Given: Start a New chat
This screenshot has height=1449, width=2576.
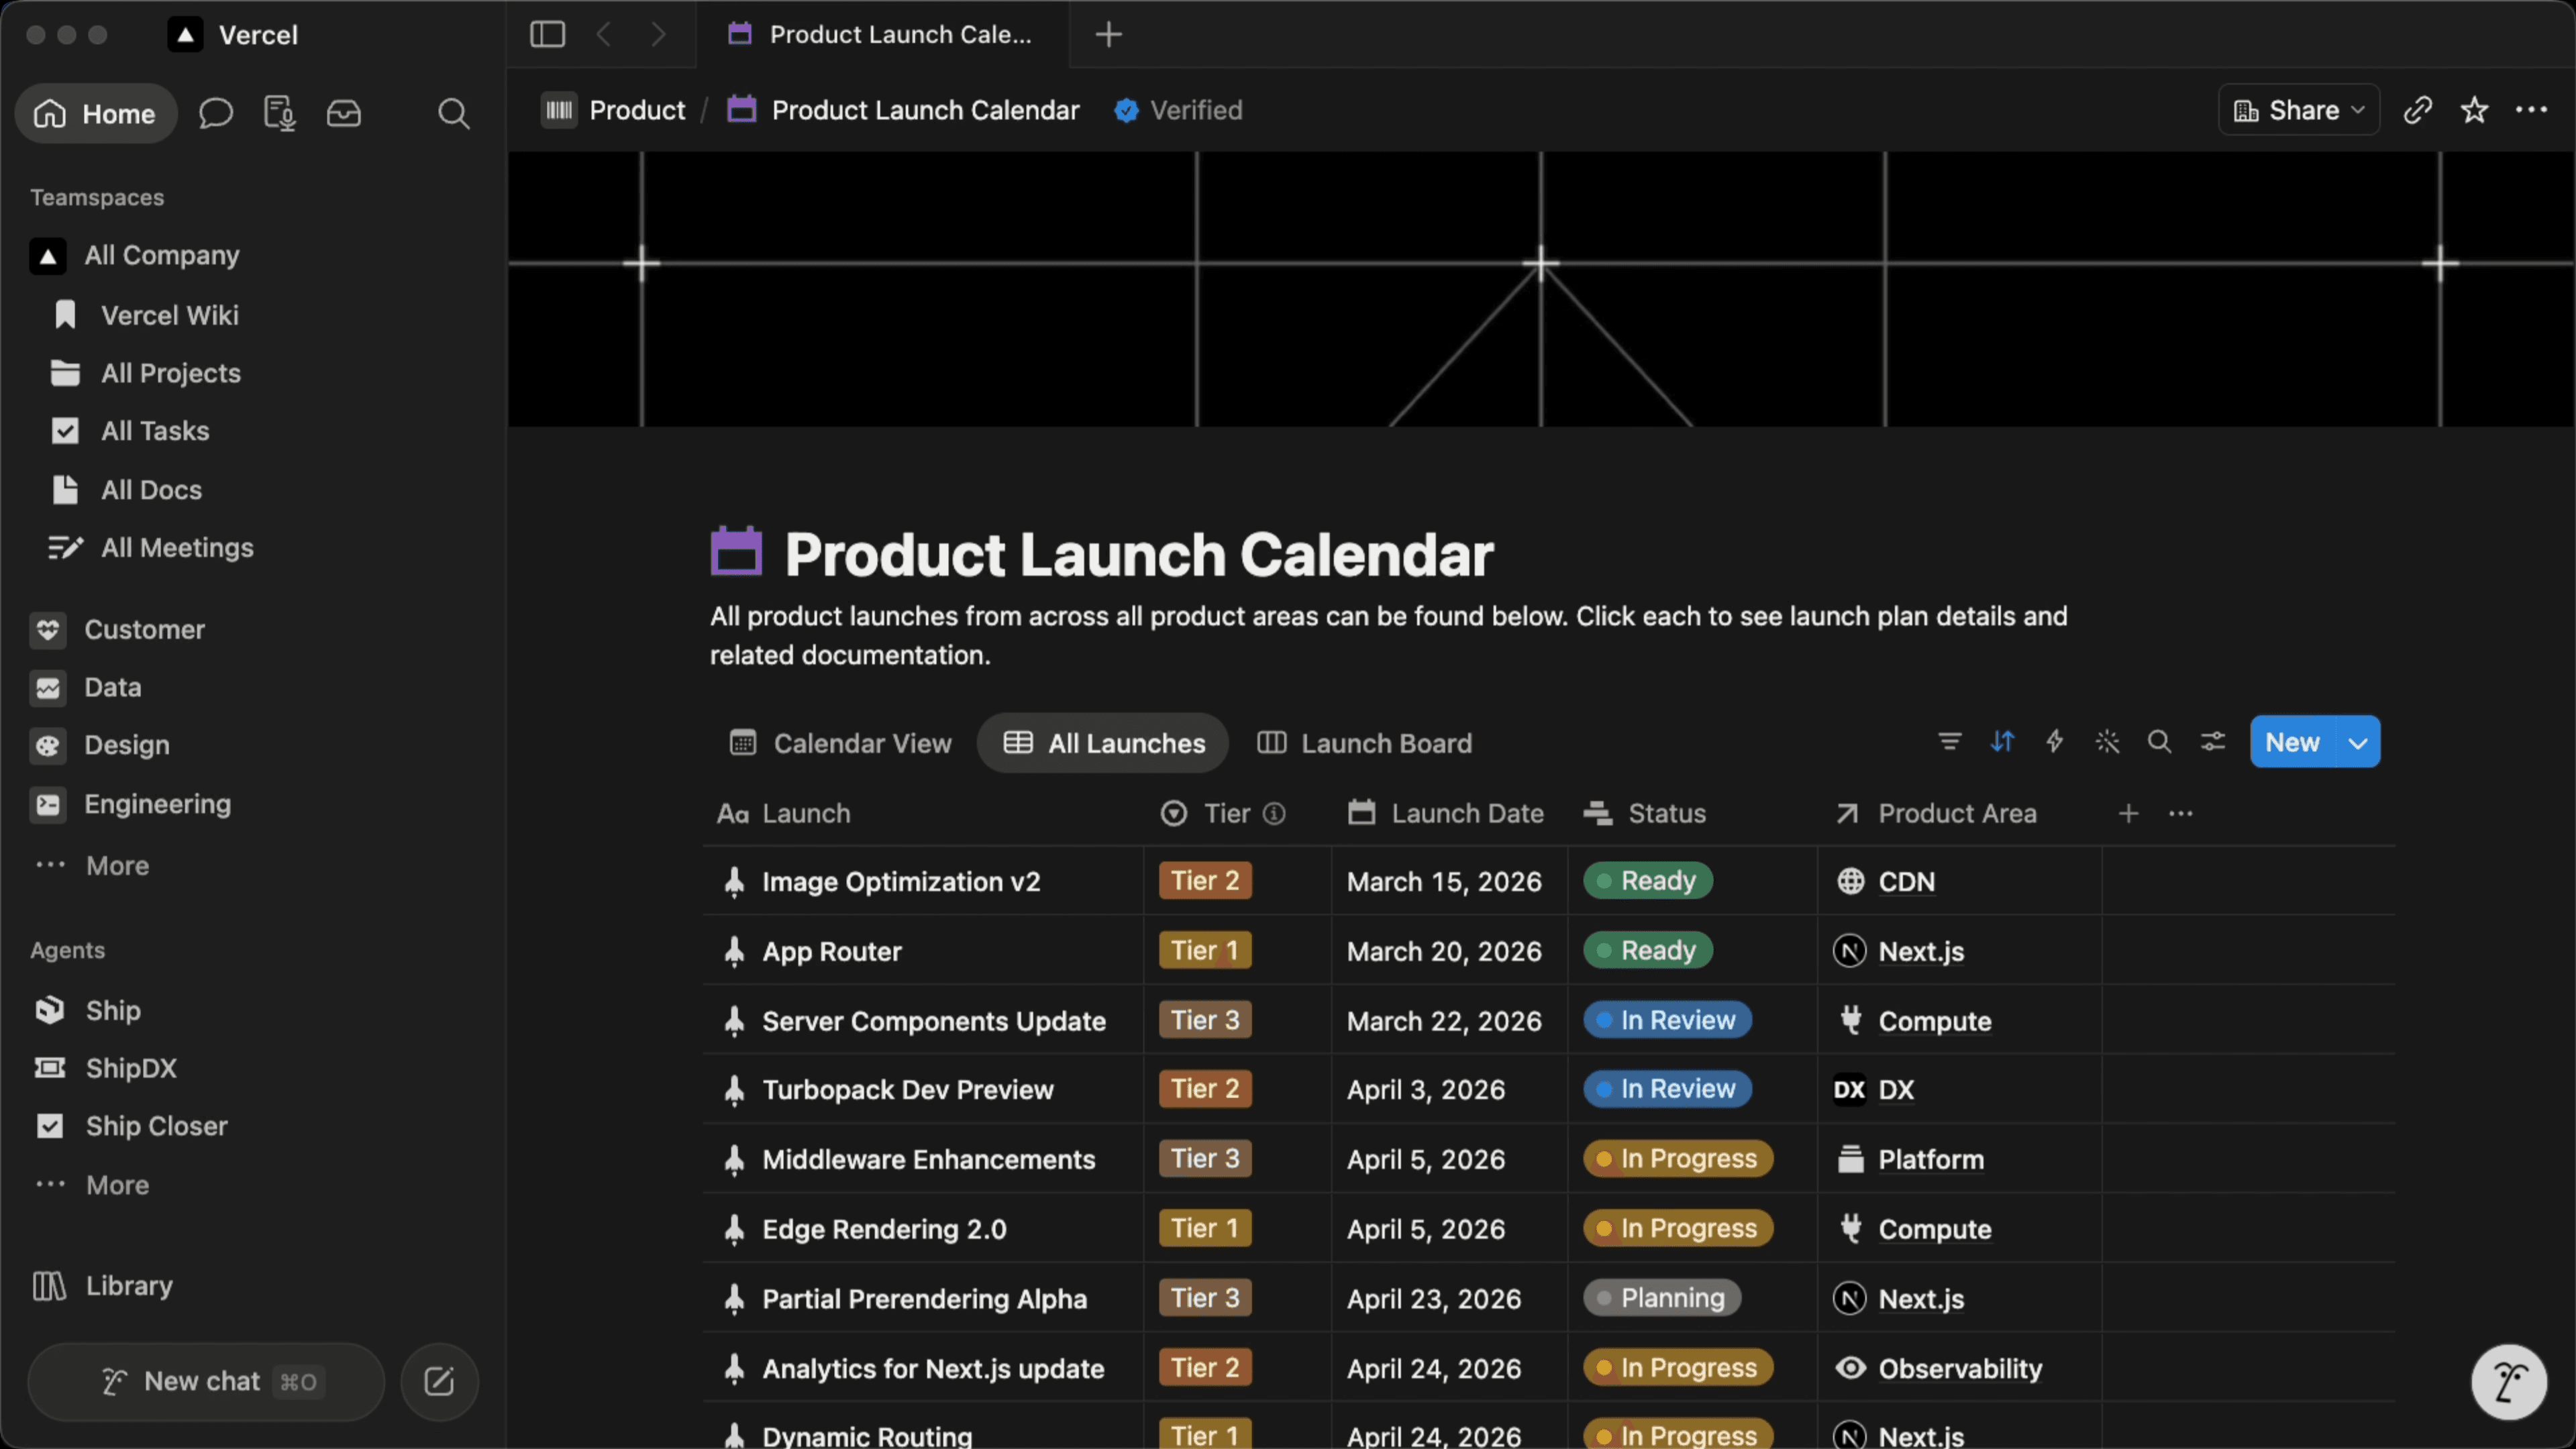Looking at the screenshot, I should (206, 1381).
